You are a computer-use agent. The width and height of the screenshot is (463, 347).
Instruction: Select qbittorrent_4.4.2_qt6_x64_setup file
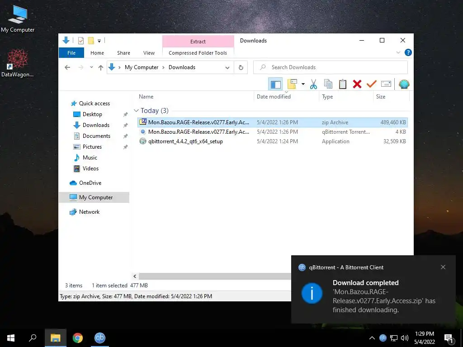click(x=273, y=141)
